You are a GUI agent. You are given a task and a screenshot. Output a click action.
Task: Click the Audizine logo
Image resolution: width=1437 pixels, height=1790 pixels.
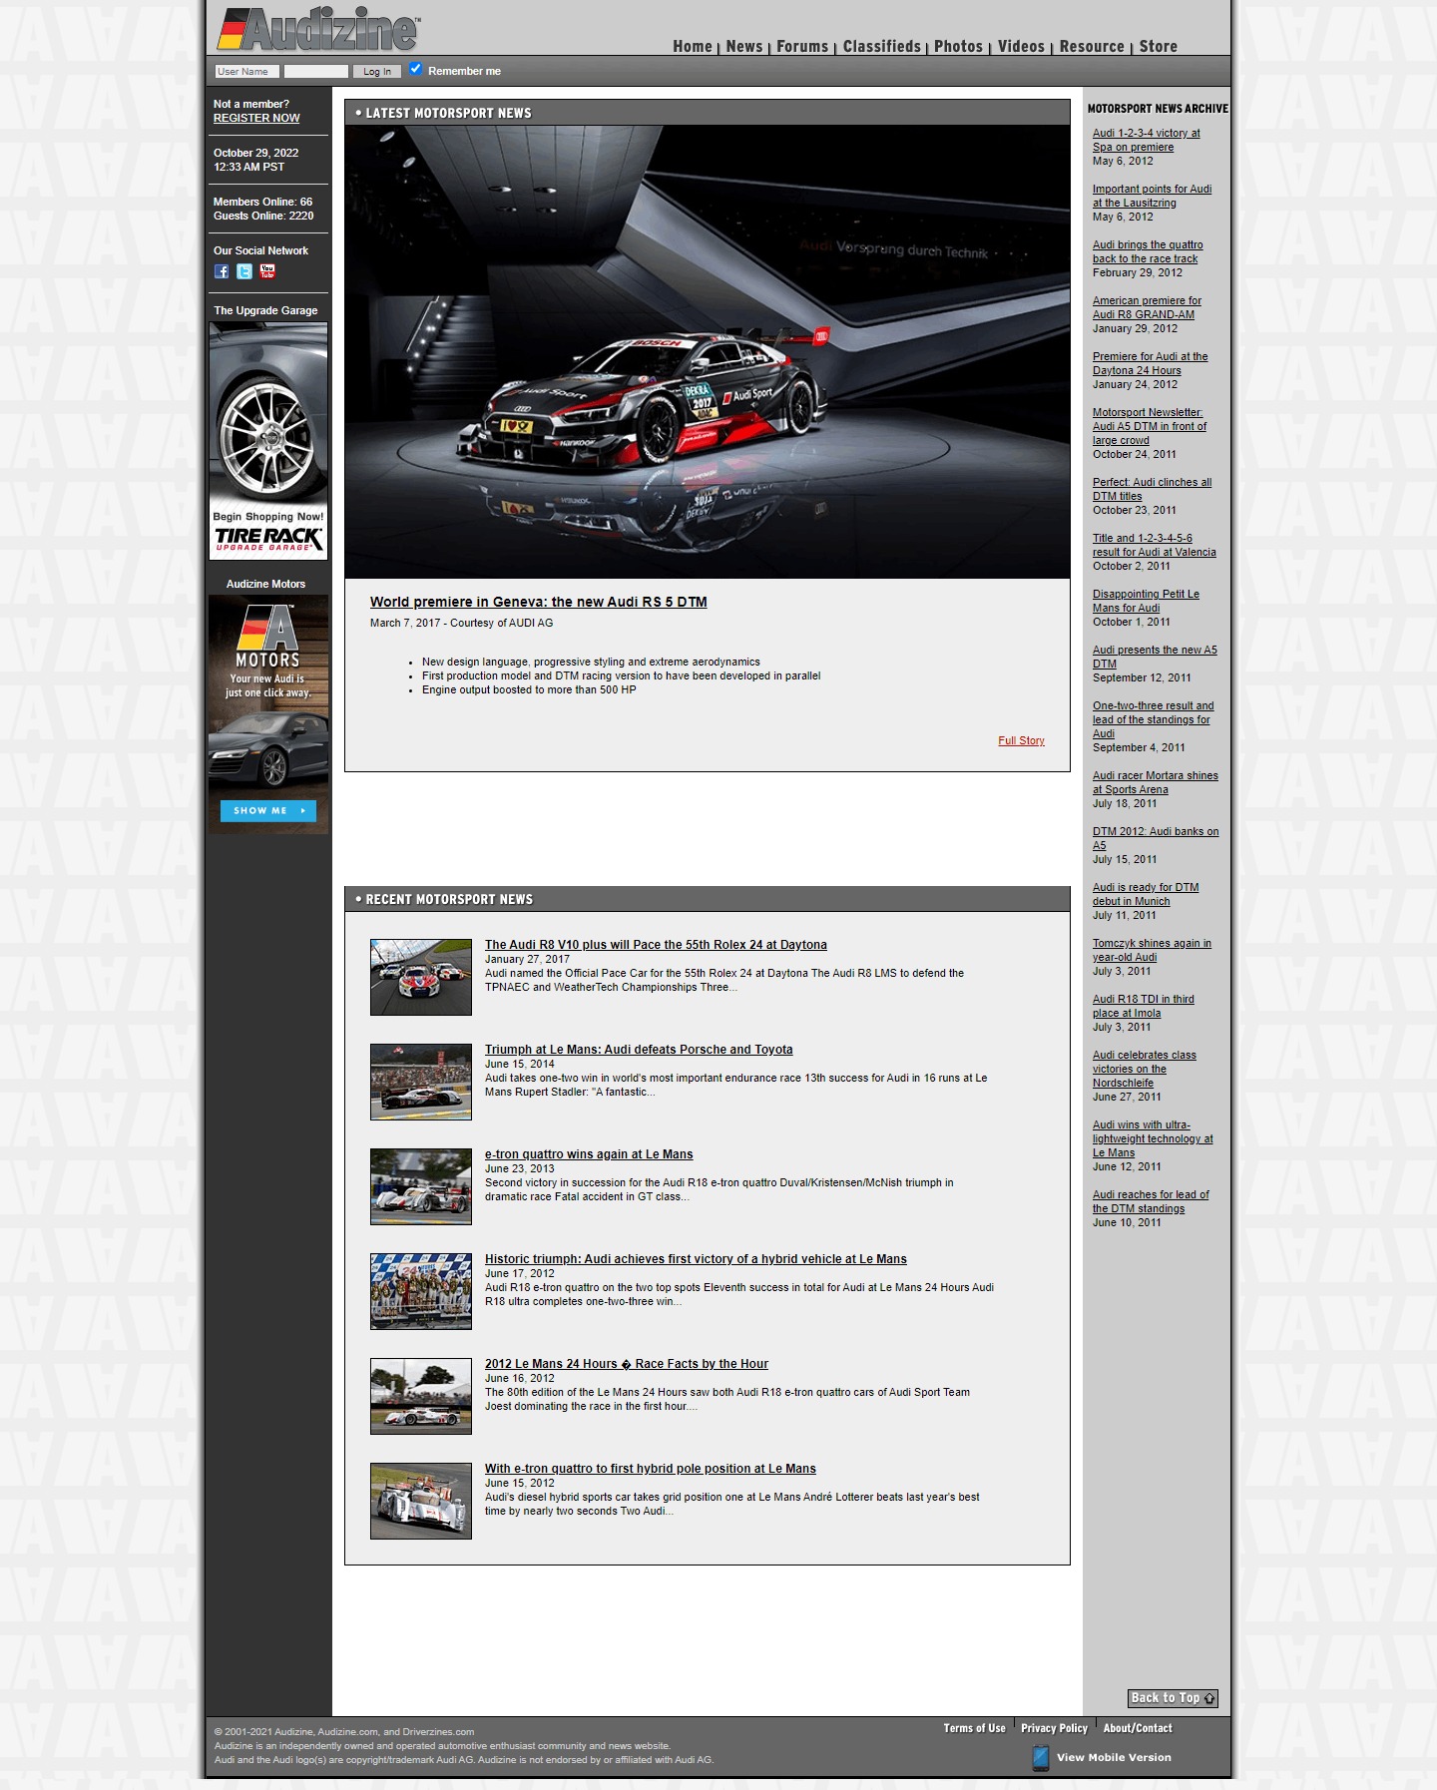pyautogui.click(x=319, y=30)
